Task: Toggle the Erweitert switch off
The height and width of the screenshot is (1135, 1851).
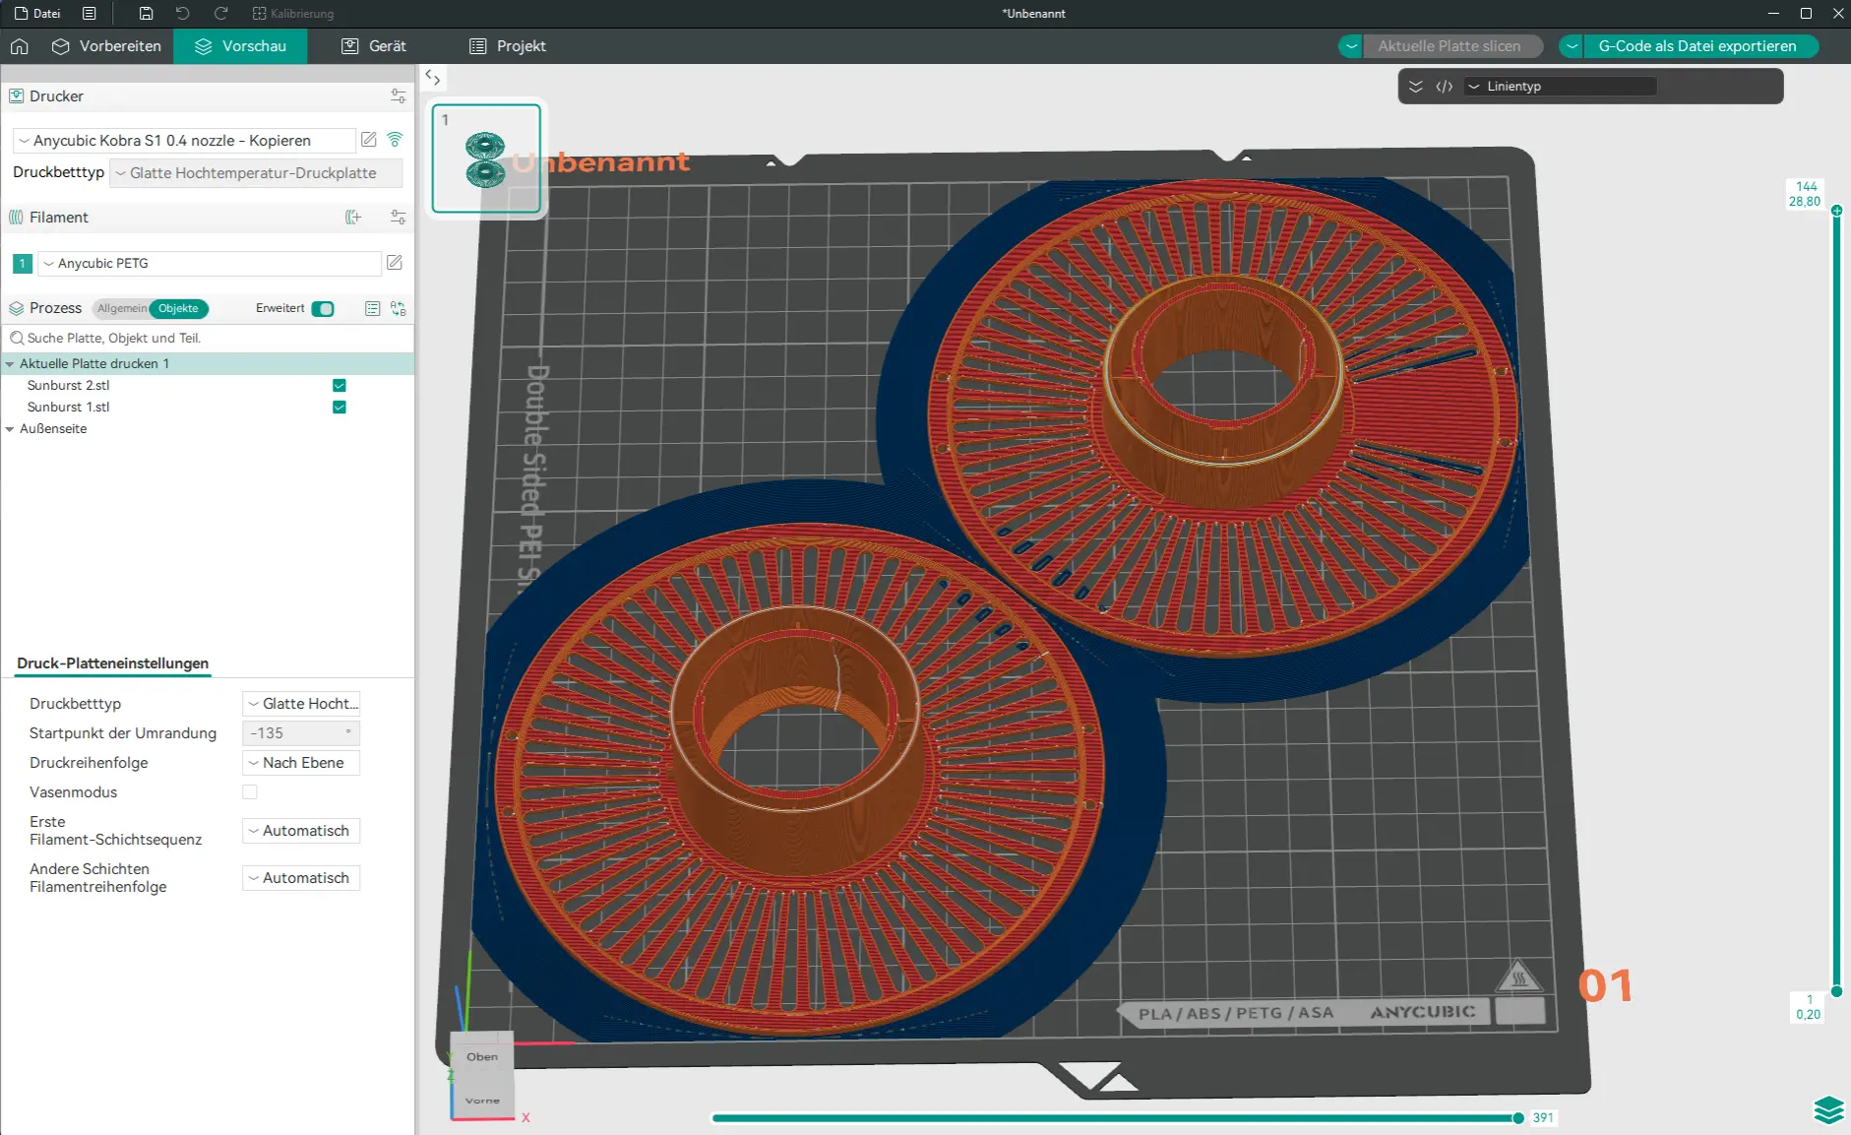Action: click(x=323, y=309)
